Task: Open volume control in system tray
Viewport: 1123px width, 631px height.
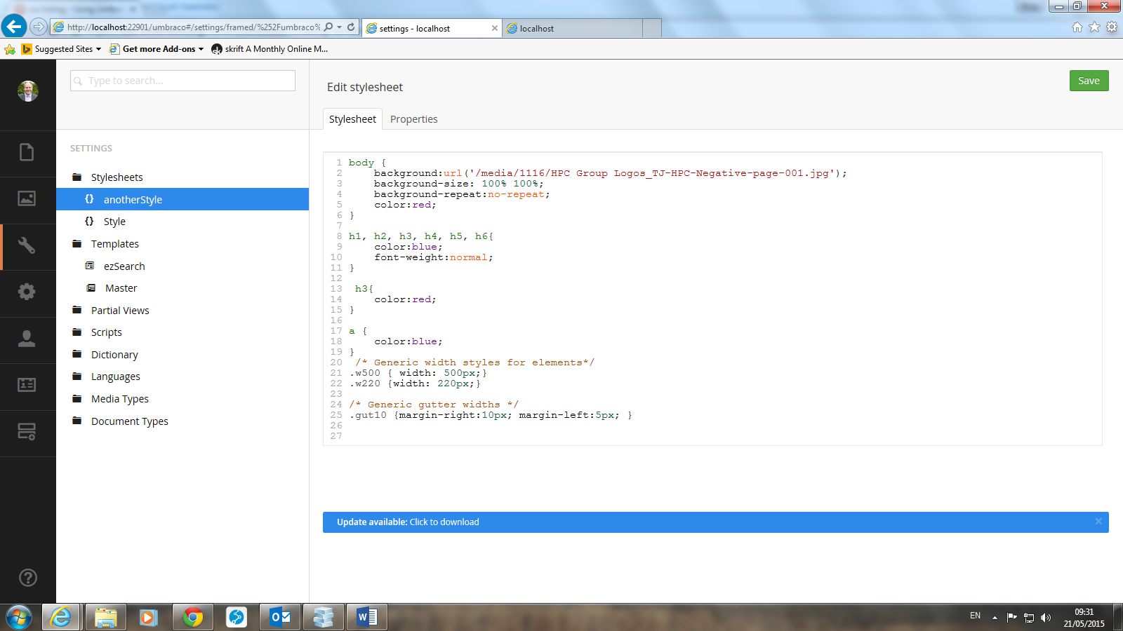Action: pyautogui.click(x=1046, y=618)
